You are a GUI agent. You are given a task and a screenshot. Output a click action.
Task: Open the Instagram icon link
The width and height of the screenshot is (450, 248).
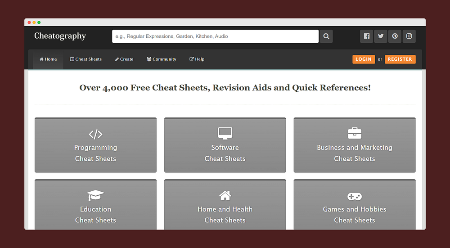tap(409, 36)
